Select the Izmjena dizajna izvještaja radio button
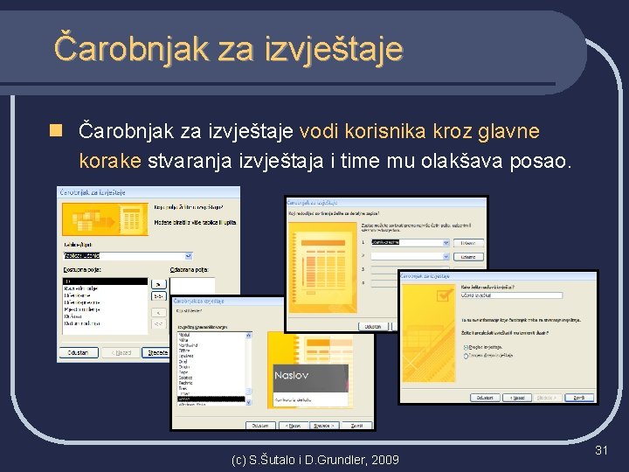 [x=466, y=356]
